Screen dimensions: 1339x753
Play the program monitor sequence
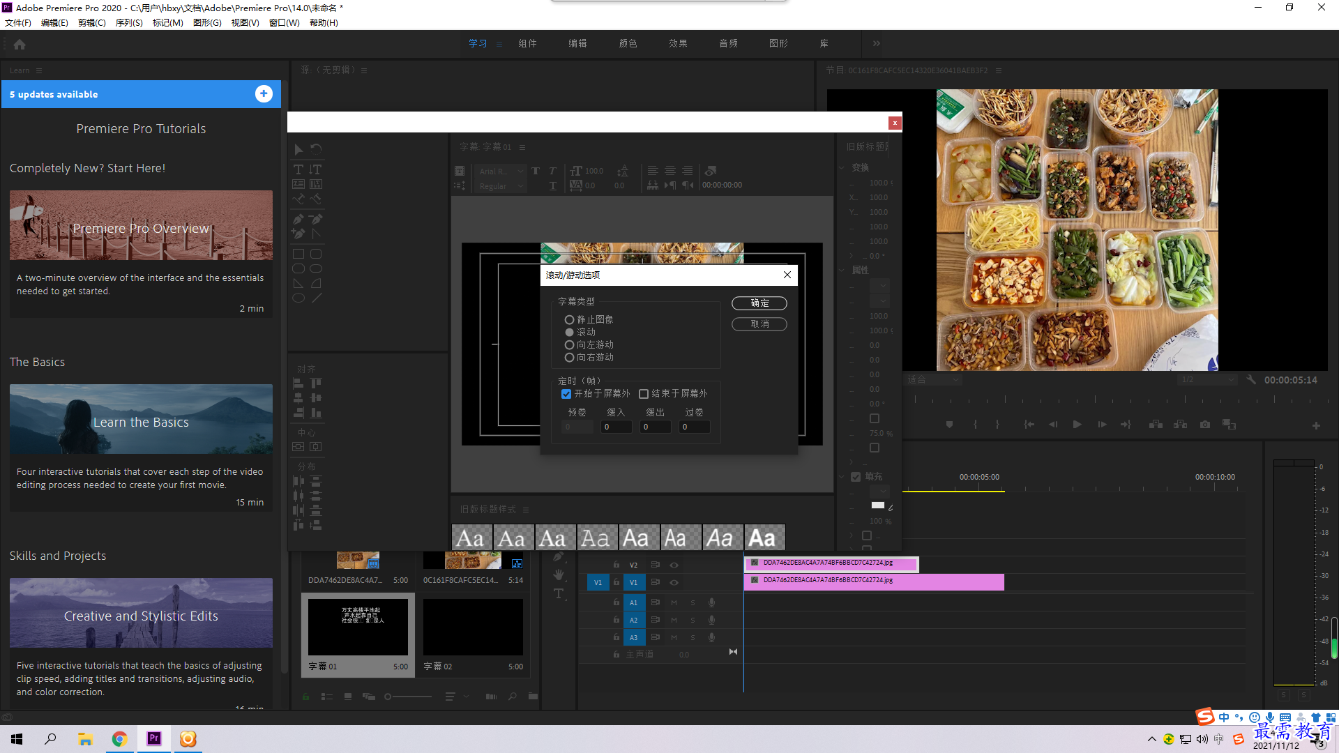(x=1077, y=424)
